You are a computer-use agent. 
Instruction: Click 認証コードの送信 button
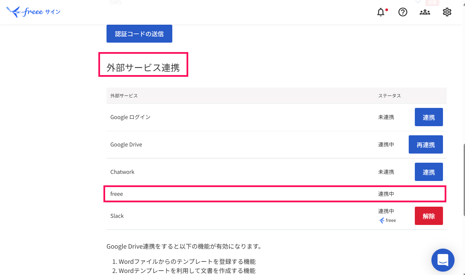139,34
